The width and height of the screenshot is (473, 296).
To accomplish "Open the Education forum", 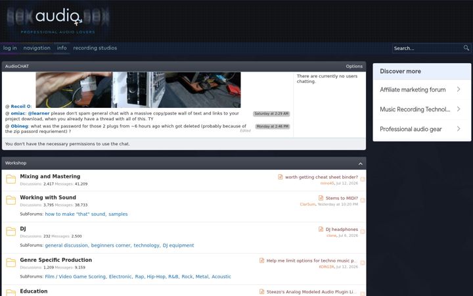I will click(x=34, y=291).
